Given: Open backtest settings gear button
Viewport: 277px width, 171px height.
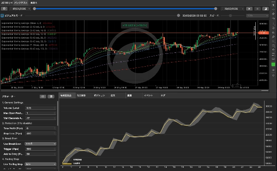Looking at the screenshot, I should 4,9.
